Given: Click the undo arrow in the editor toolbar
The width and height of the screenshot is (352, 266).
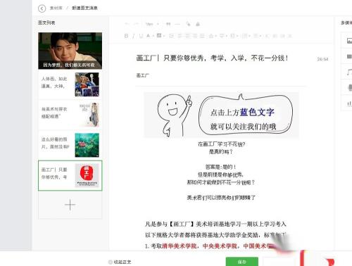Looking at the screenshot, I should click(127, 24).
